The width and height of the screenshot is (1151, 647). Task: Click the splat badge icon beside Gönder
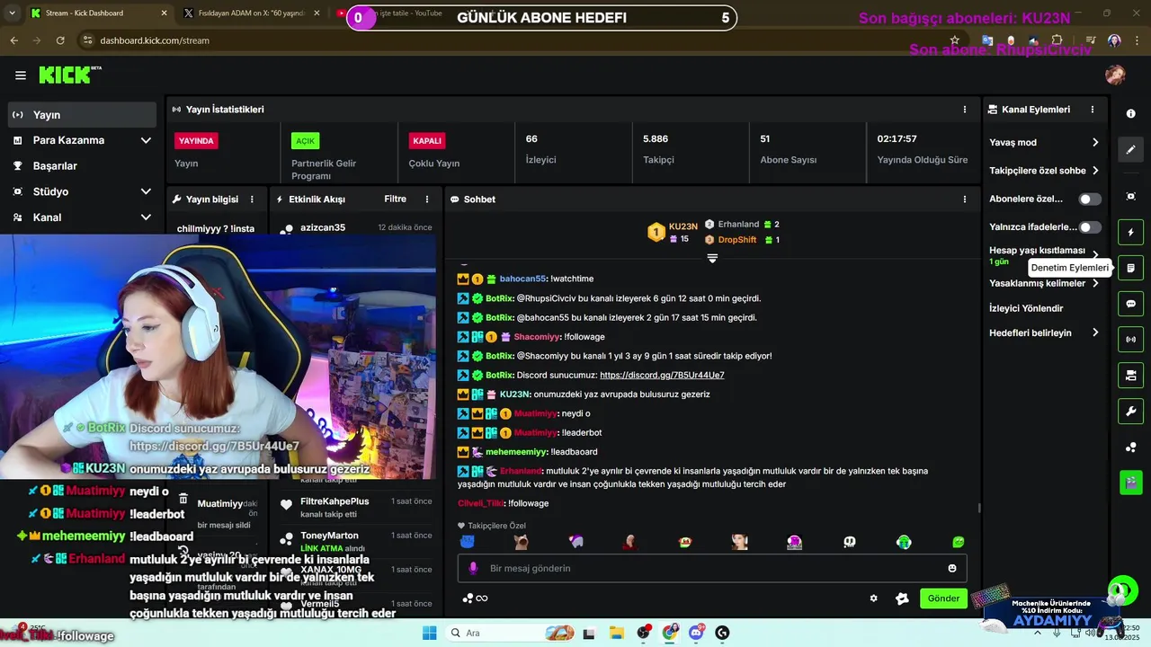[902, 598]
